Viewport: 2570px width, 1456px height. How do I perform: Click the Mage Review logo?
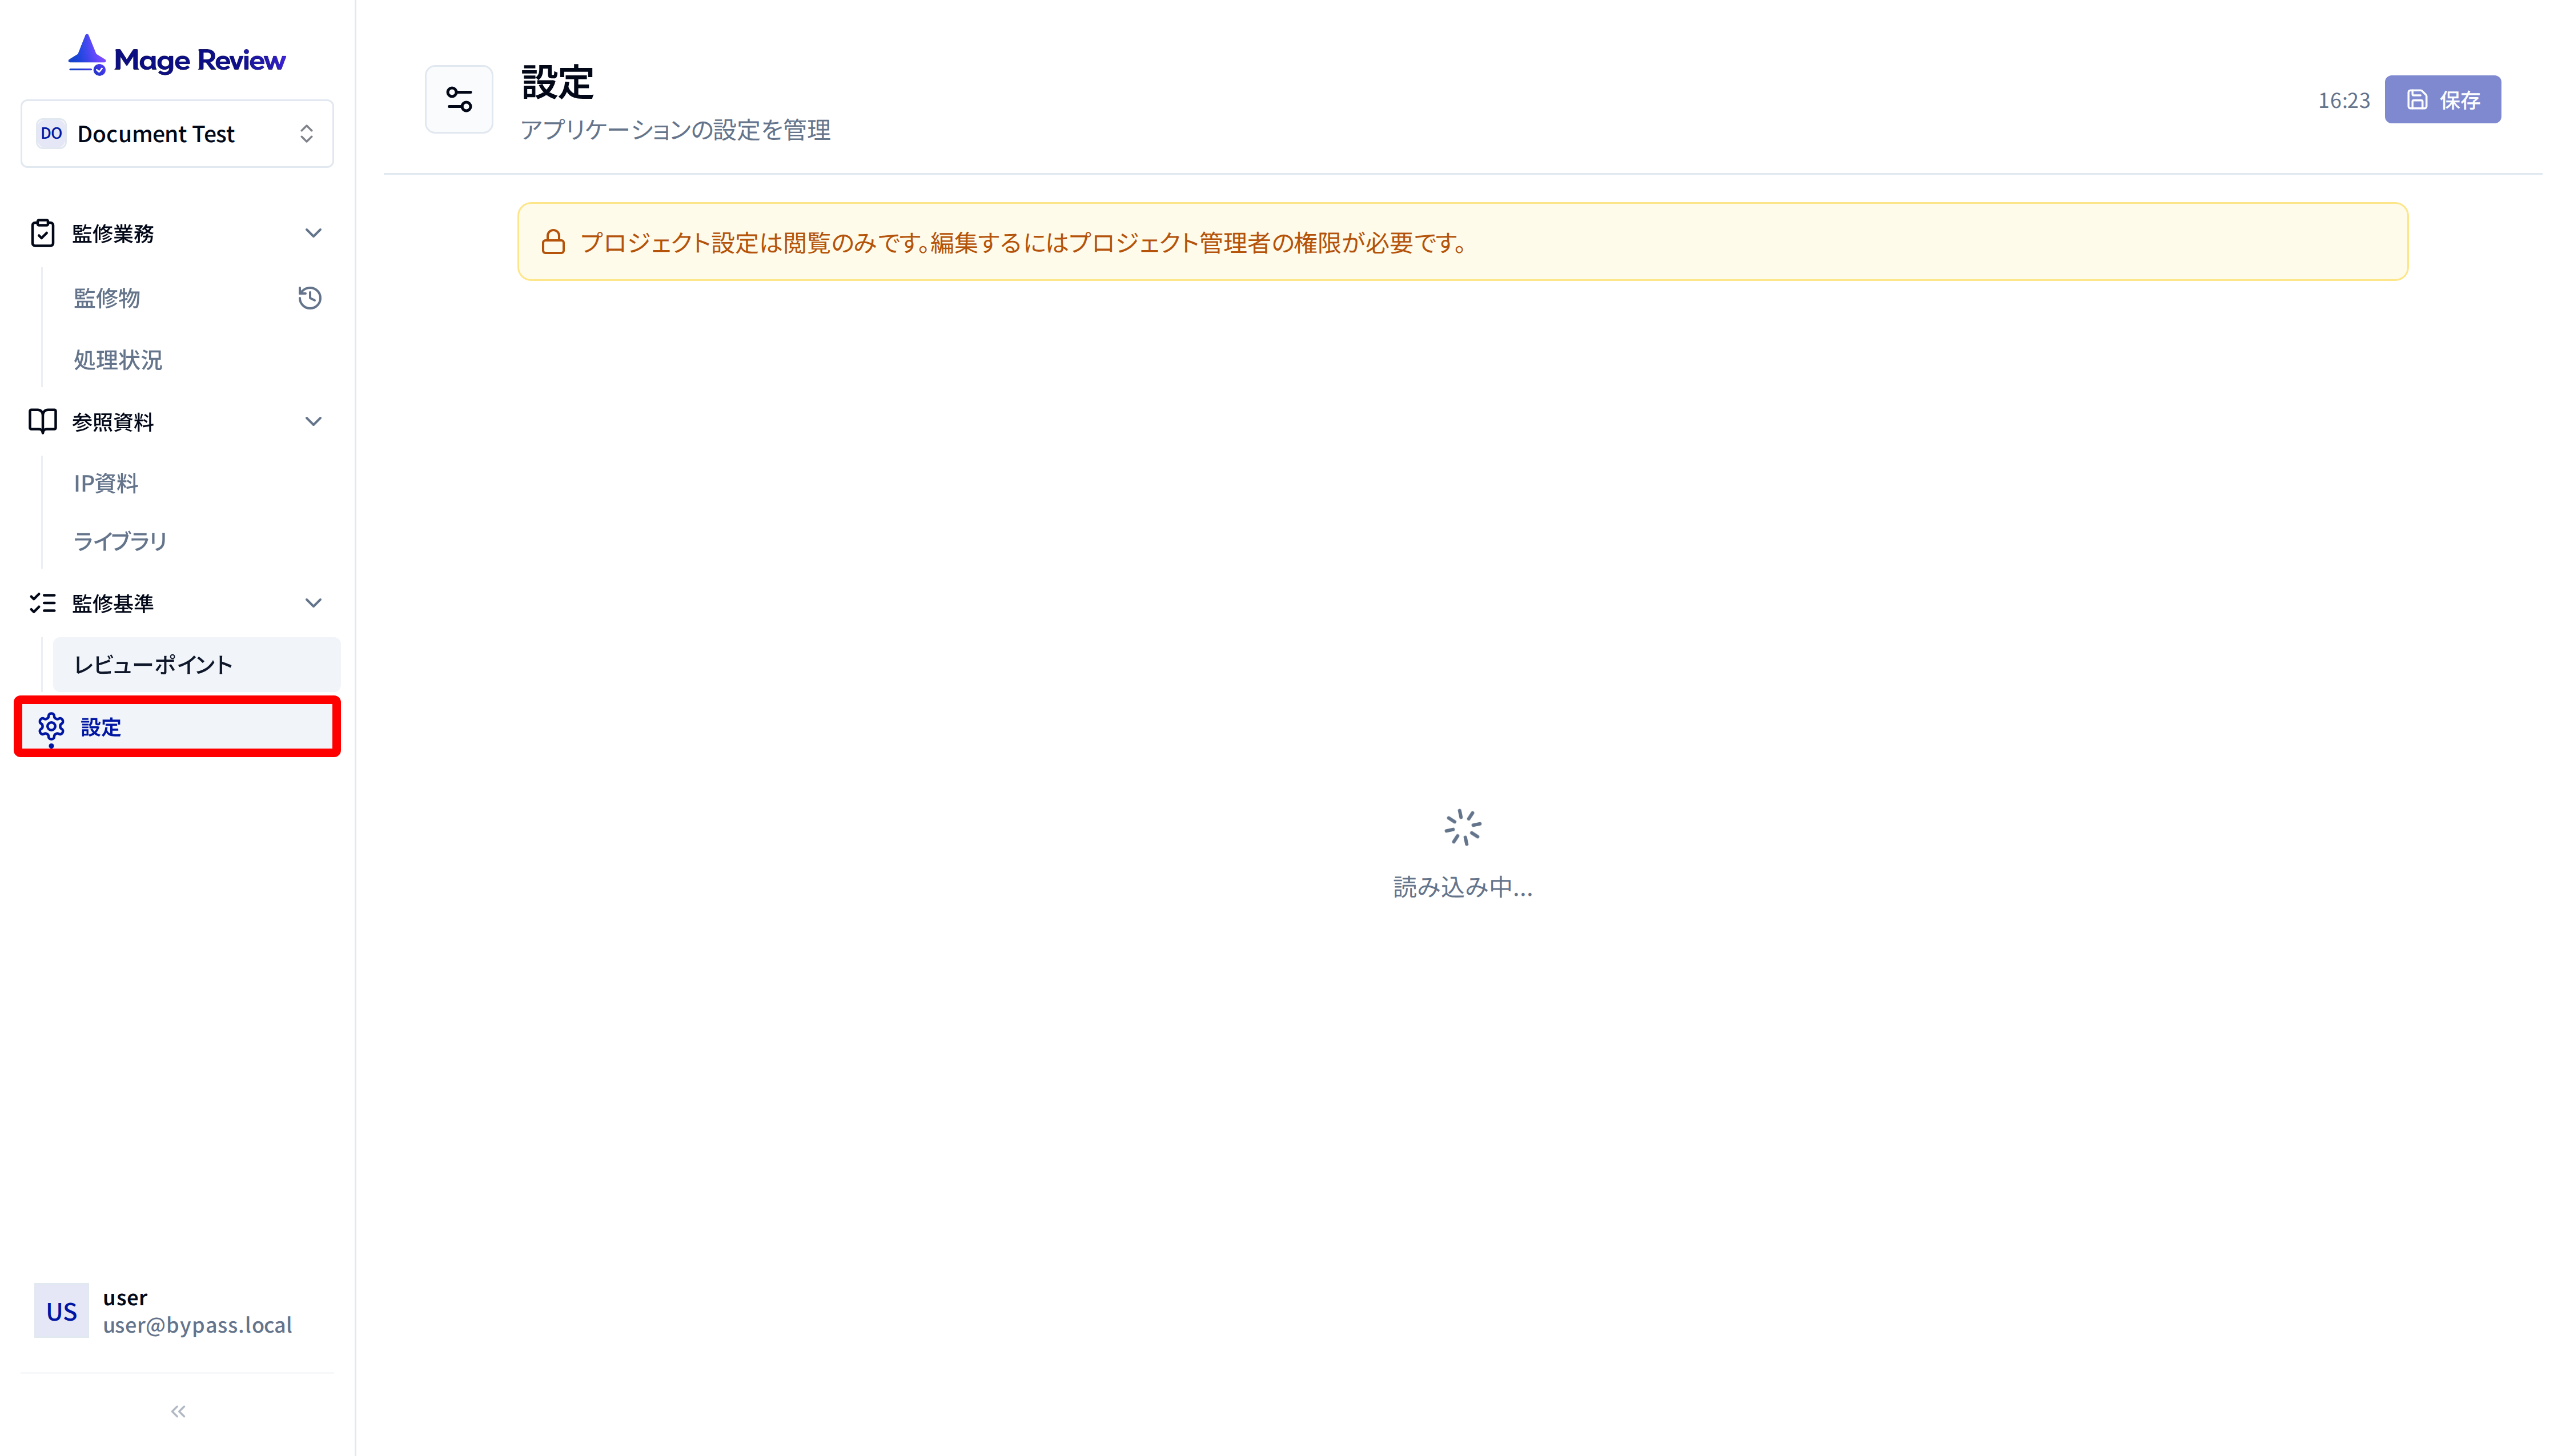pos(177,57)
